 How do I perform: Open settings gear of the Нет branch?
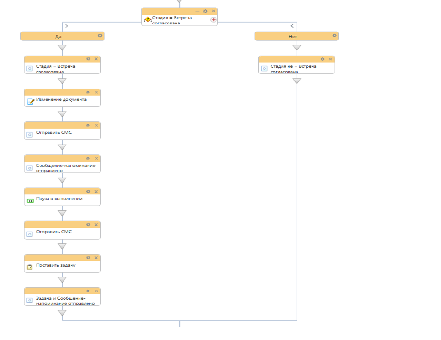pos(335,36)
